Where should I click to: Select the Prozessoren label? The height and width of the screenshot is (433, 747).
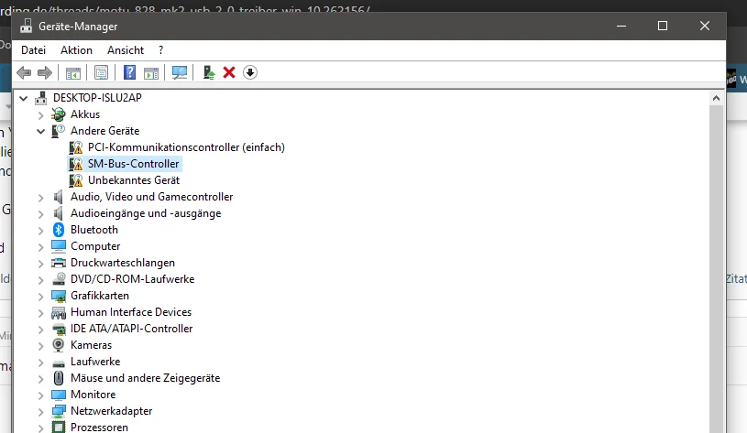(99, 428)
